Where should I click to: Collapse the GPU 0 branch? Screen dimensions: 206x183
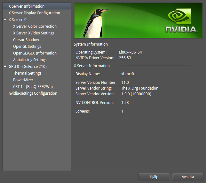[5, 67]
